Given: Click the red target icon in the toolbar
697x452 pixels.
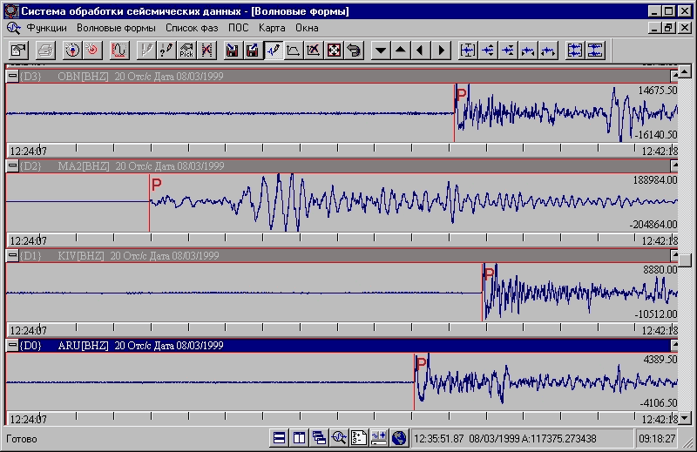Looking at the screenshot, I should click(91, 50).
